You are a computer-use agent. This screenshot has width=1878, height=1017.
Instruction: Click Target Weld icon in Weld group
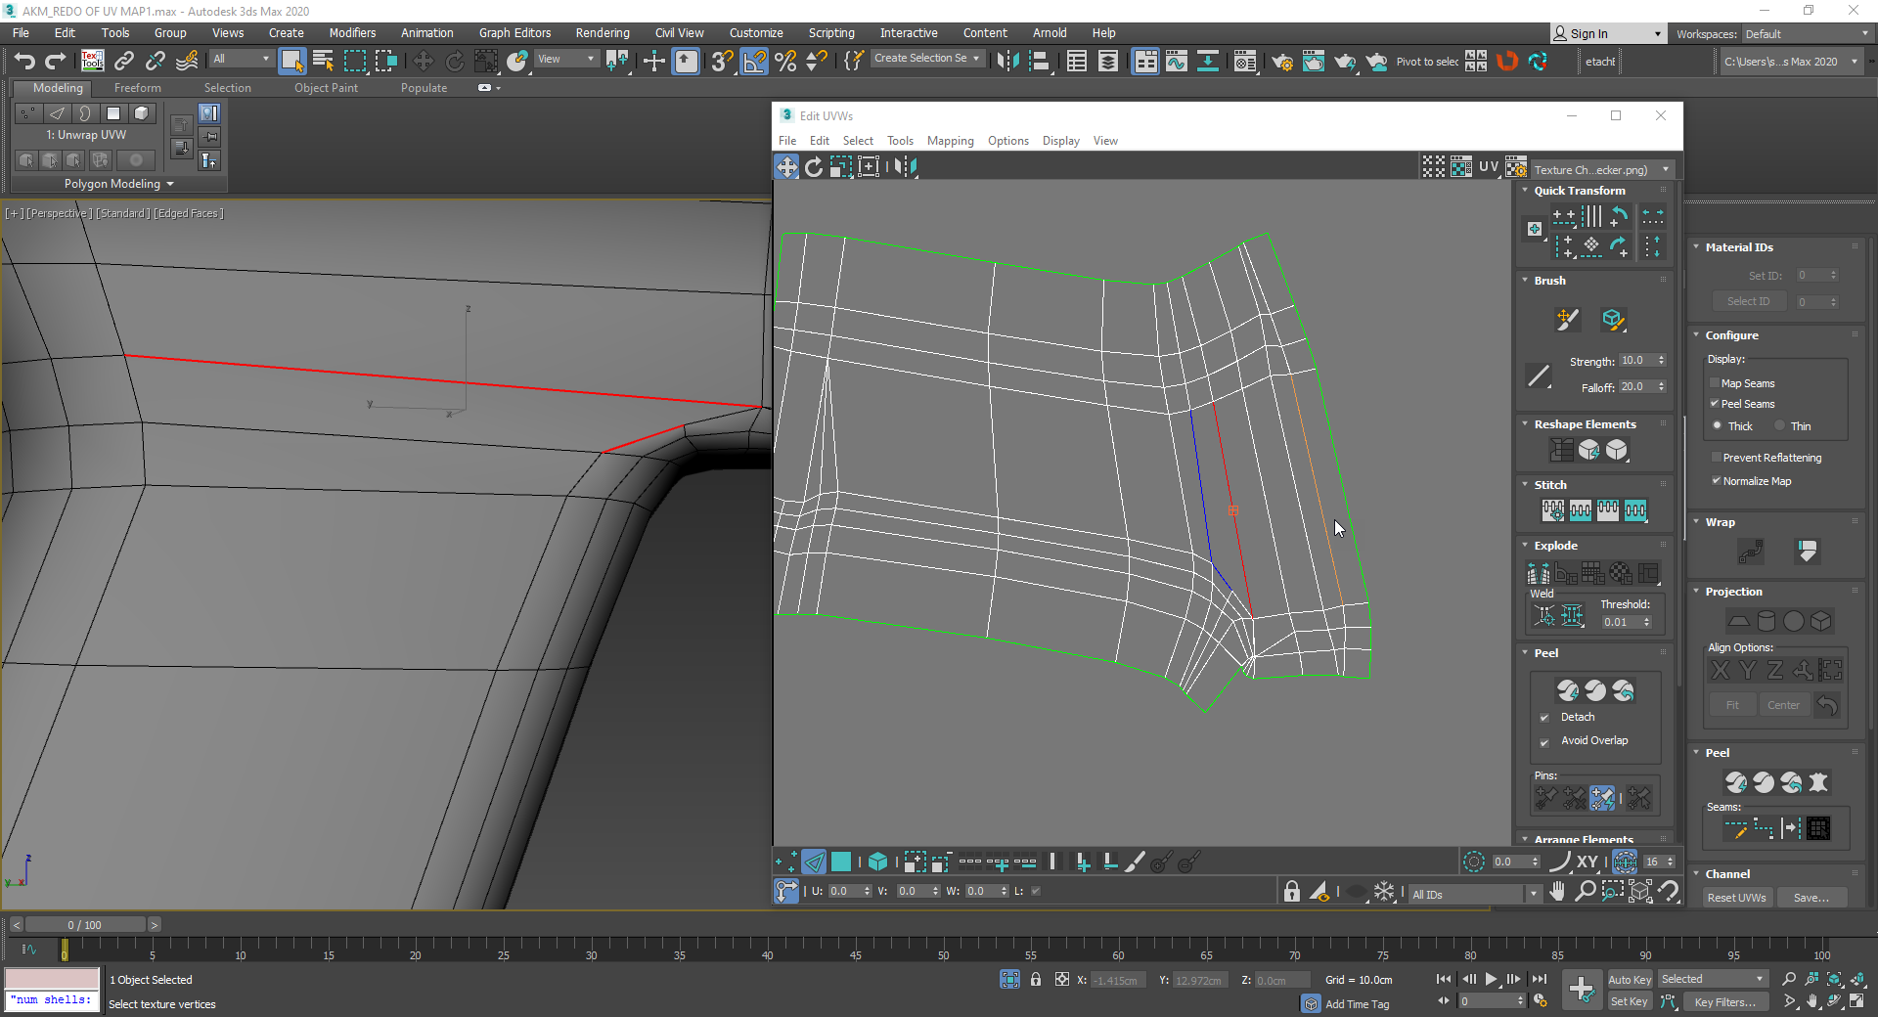[1545, 615]
